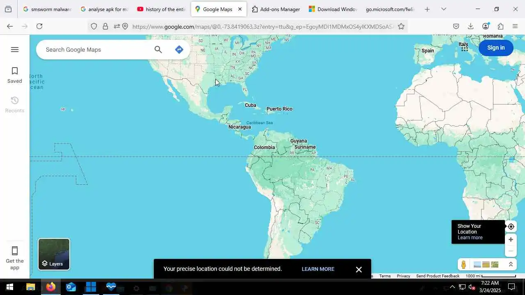
Task: Click the Spain map label
Action: (x=428, y=51)
